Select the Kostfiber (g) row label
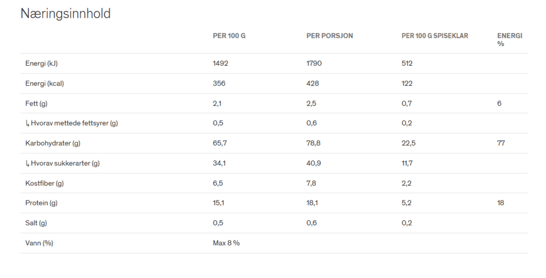 tap(44, 183)
